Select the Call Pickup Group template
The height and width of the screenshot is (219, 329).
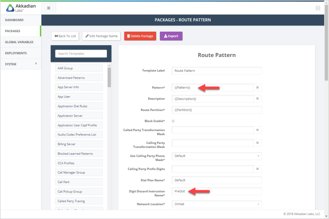click(79, 191)
